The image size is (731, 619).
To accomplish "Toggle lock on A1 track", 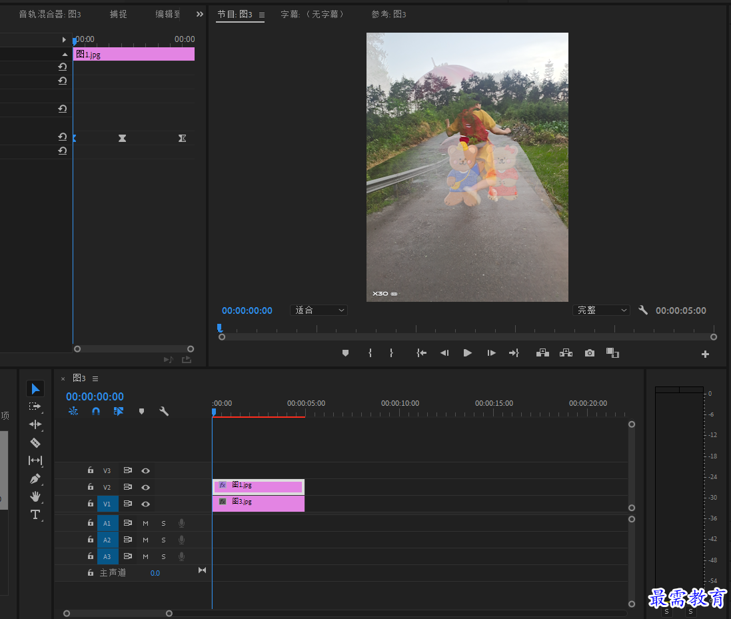I will click(x=91, y=523).
